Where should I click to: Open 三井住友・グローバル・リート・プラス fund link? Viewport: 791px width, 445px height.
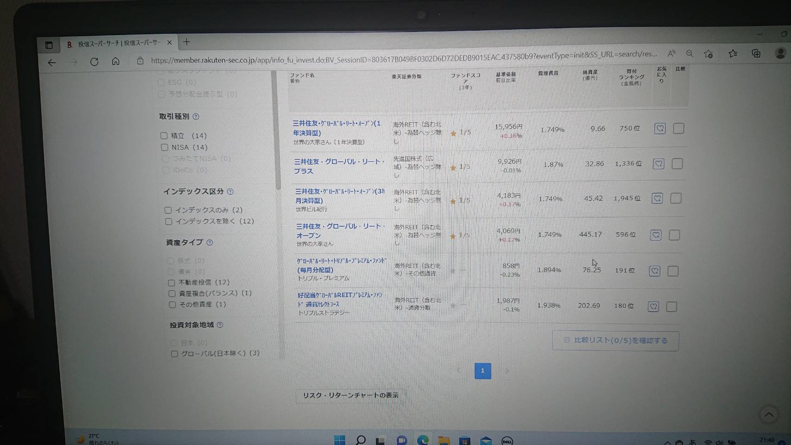[339, 166]
